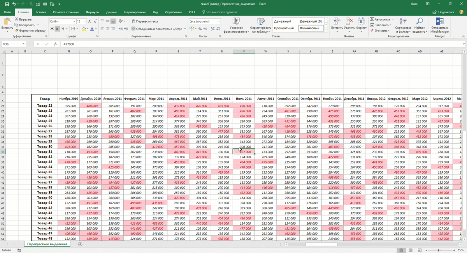Click the Increase Decimal icon
The image size is (467, 253).
pyautogui.click(x=212, y=29)
